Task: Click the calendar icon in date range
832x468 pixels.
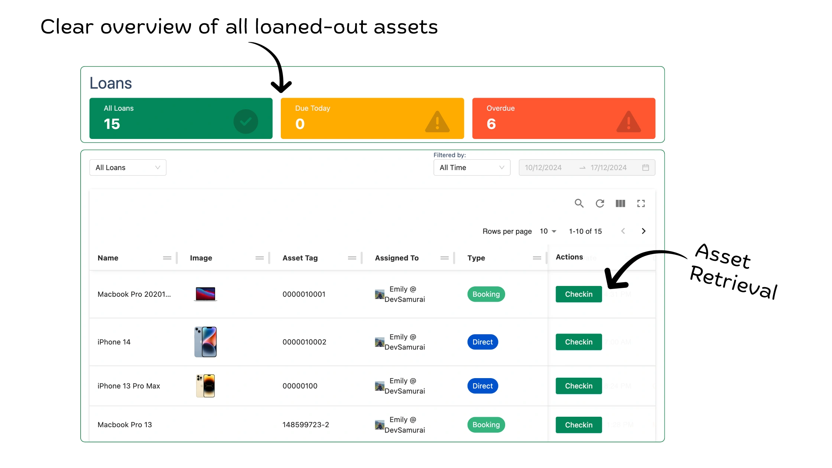Action: (x=646, y=168)
